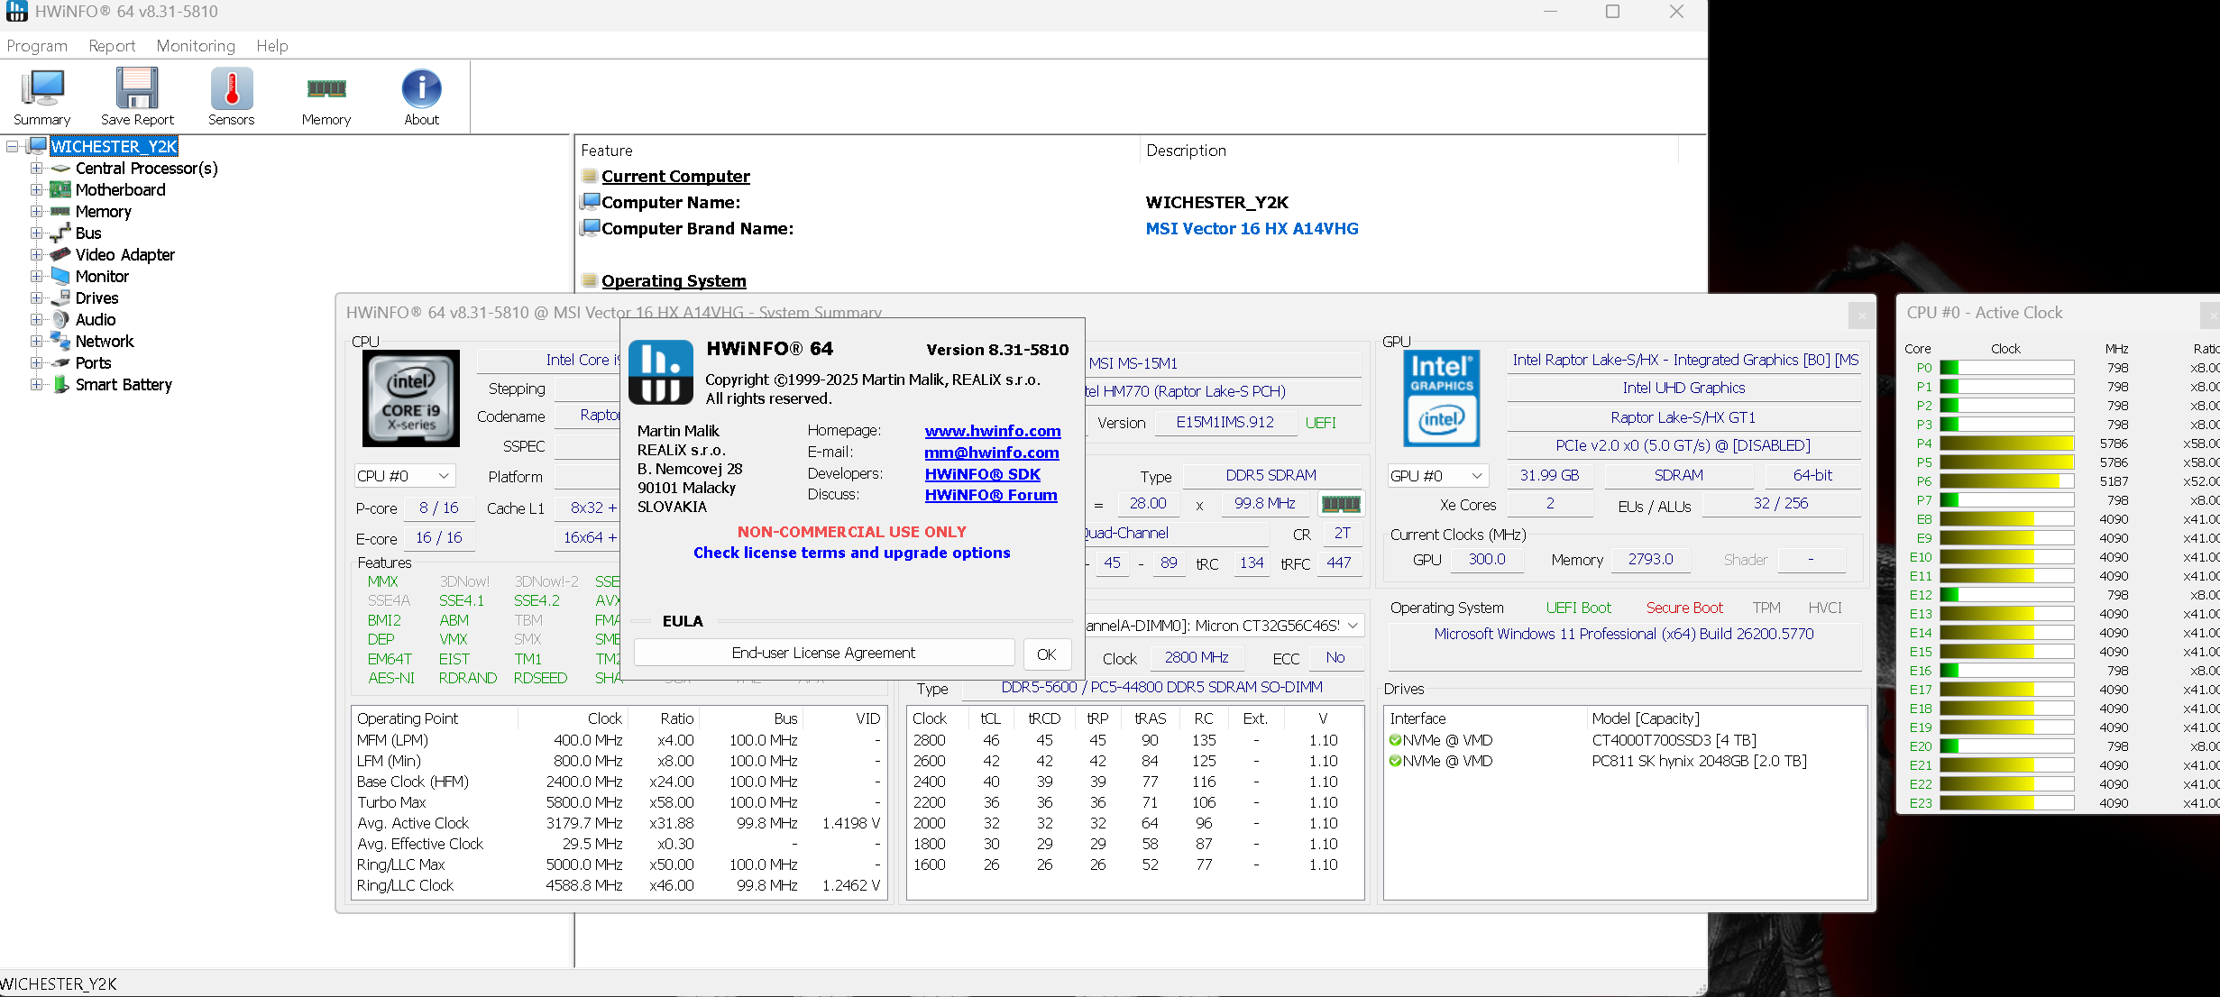Click the Current Computer heading
This screenshot has height=997, width=2220.
[675, 177]
